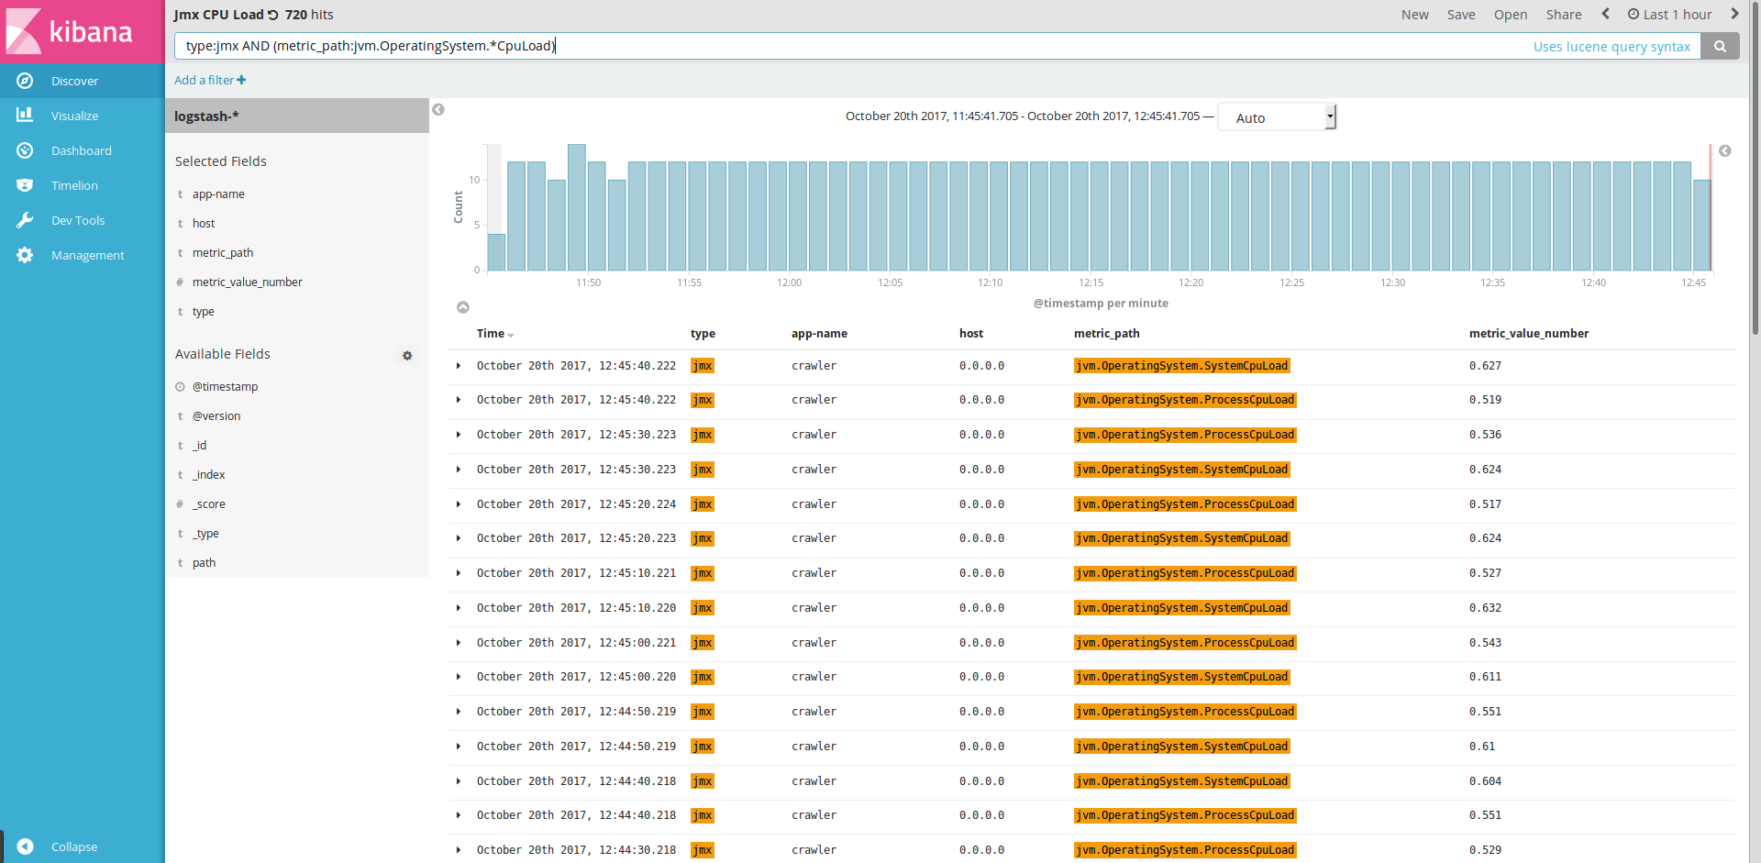
Task: Open Timelion via its mask icon
Action: point(25,185)
